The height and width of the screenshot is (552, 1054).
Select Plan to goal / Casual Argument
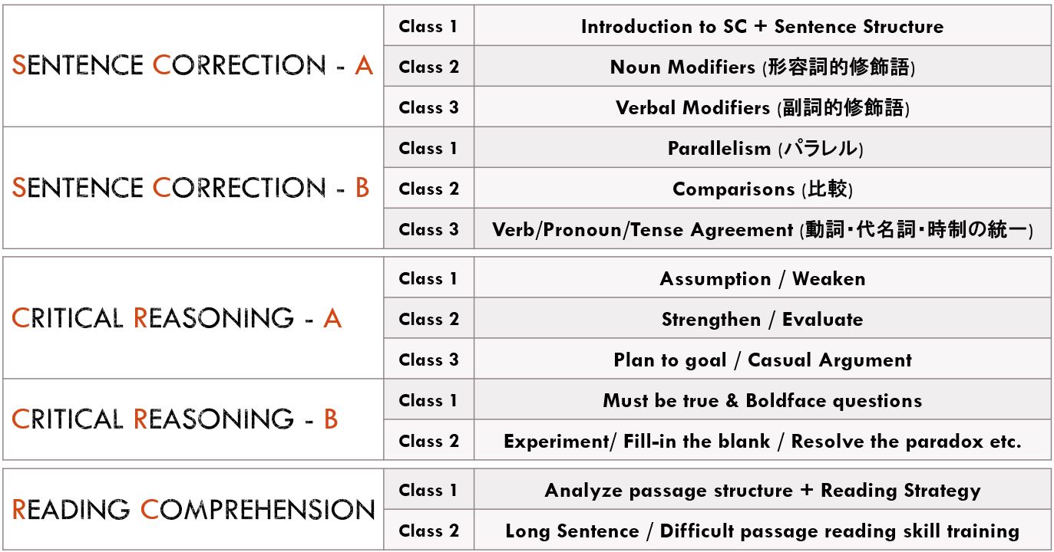click(x=762, y=360)
